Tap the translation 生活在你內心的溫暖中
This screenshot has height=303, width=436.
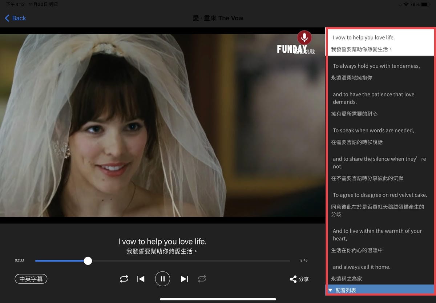coord(356,250)
